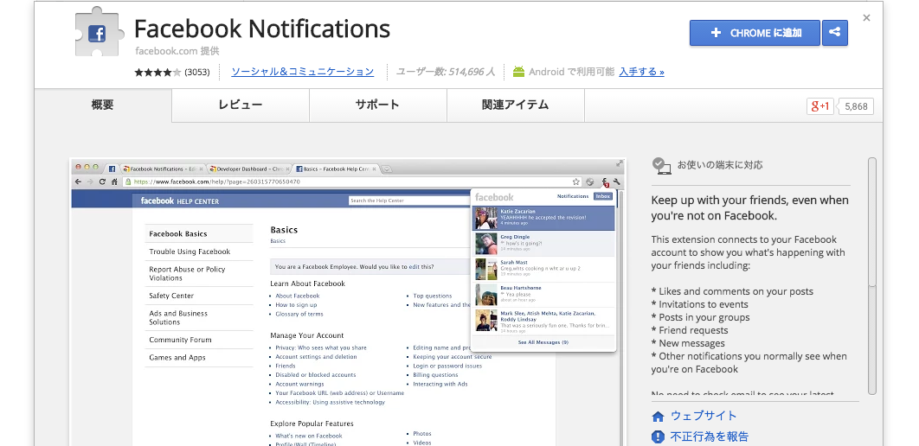Click the device-compatible checkmark icon
This screenshot has height=446, width=919.
[x=661, y=166]
